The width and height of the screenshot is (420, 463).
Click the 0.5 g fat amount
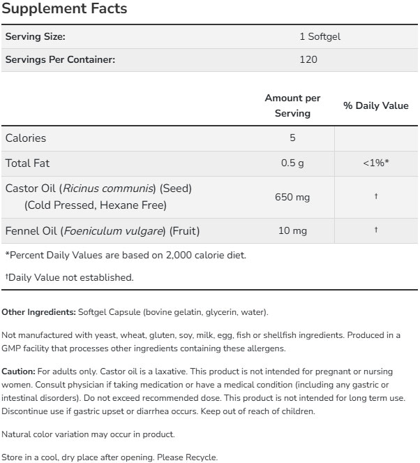pos(292,163)
